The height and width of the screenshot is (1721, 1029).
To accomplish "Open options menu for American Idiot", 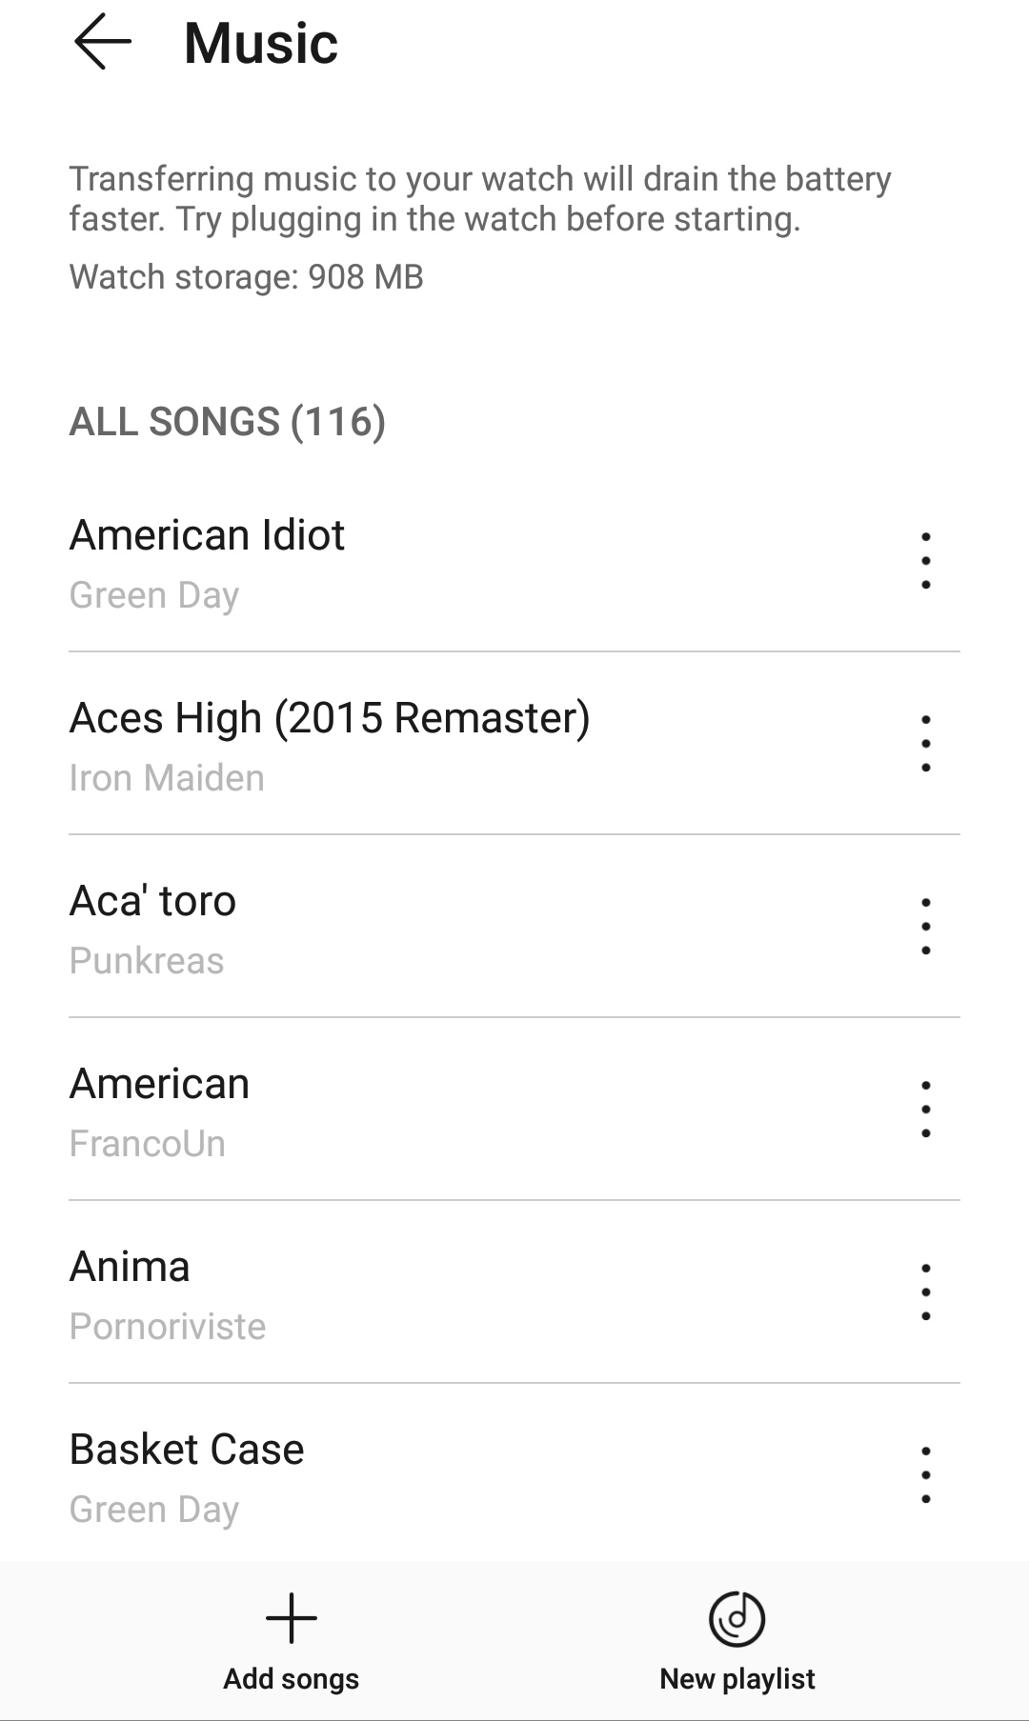I will pos(925,561).
